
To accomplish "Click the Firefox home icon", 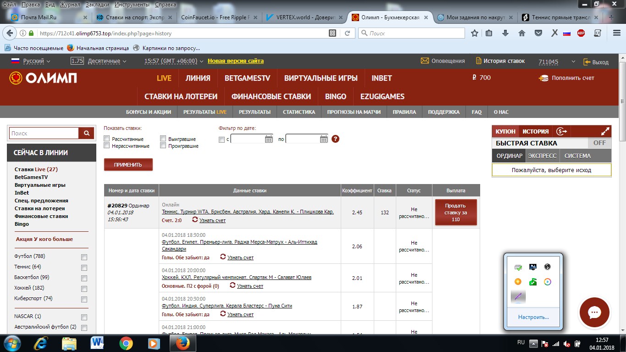I will click(521, 33).
